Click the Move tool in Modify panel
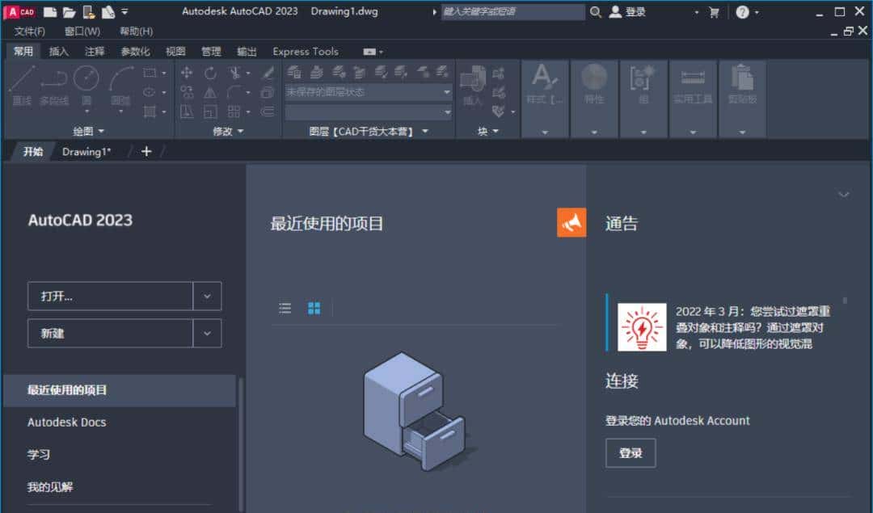Screen dimensions: 873x513 pos(186,72)
